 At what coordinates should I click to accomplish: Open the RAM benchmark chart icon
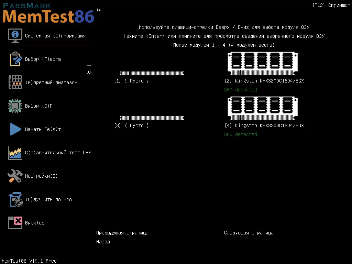tap(15, 153)
